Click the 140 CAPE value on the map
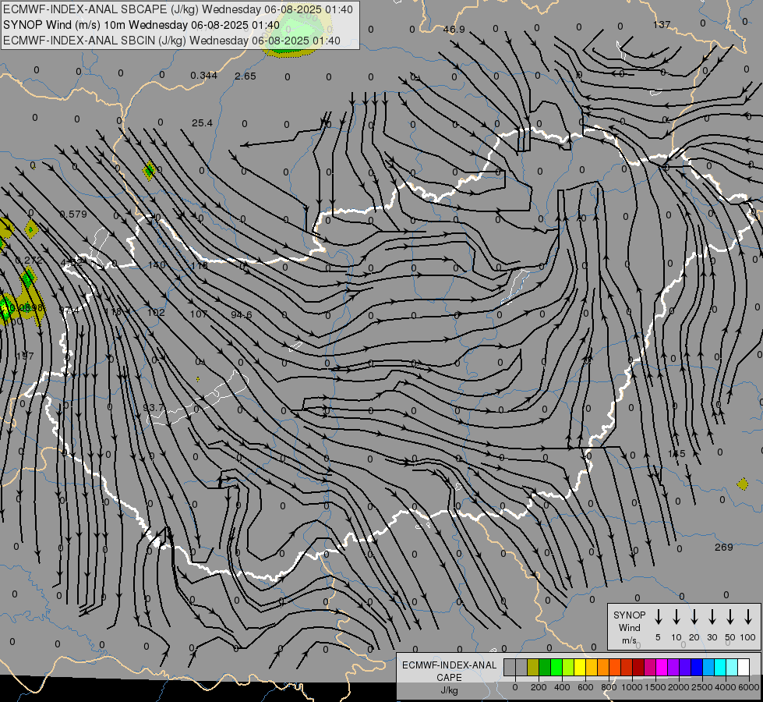 [157, 265]
